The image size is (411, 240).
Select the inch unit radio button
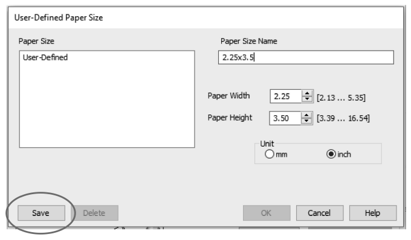(331, 154)
